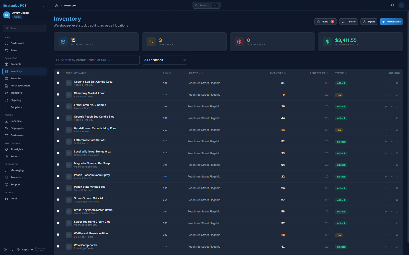Toggle the select-all checkbox in table header
The image size is (409, 255).
(58, 73)
